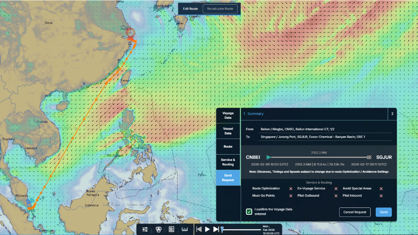418x235 pixels.
Task: Click the departure time 2026-02-09 10:03 (UTC)
Action: pyautogui.click(x=270, y=164)
